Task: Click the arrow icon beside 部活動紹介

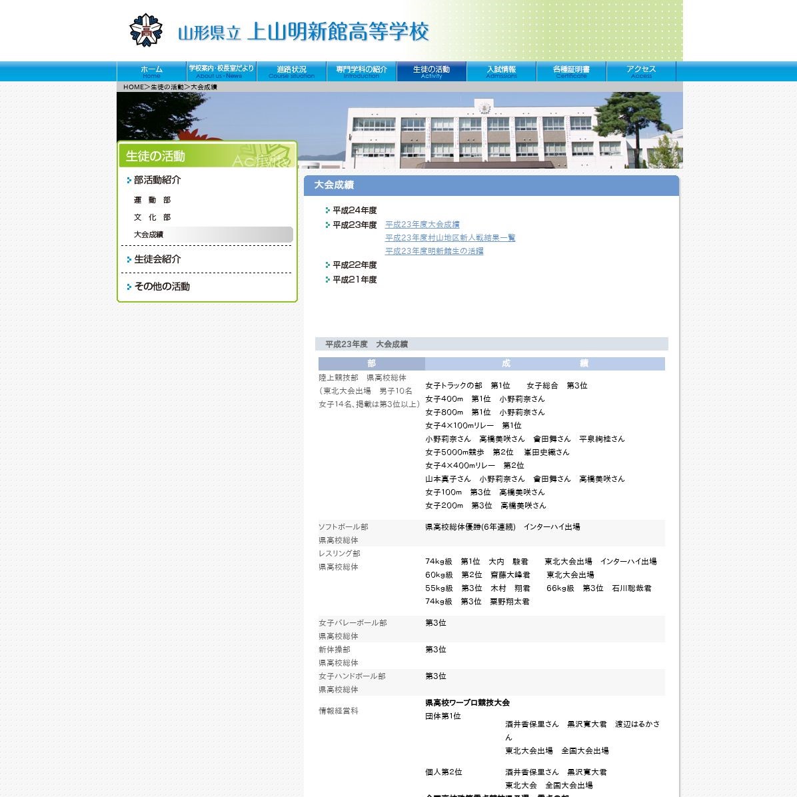Action: (129, 180)
